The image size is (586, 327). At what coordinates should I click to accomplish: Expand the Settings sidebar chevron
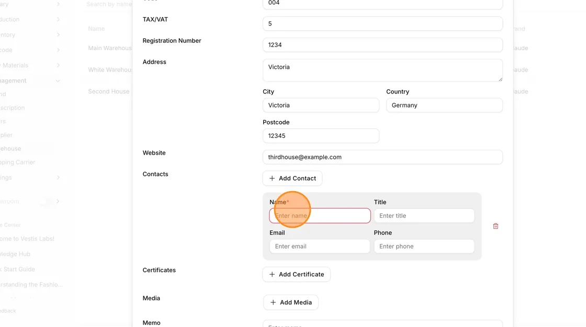58,178
